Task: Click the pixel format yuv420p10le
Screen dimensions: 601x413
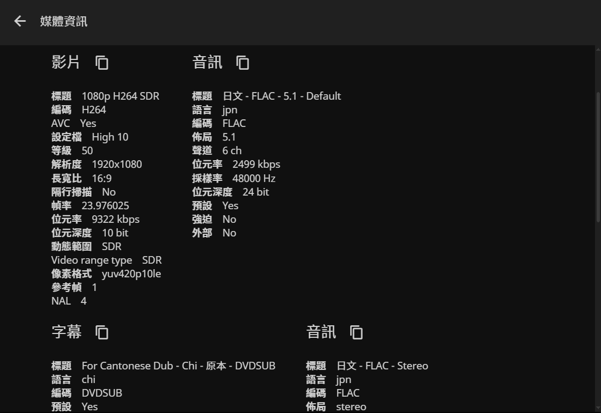Action: (x=131, y=274)
